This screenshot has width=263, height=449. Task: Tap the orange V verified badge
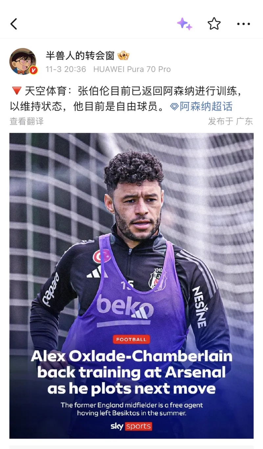coord(33,70)
